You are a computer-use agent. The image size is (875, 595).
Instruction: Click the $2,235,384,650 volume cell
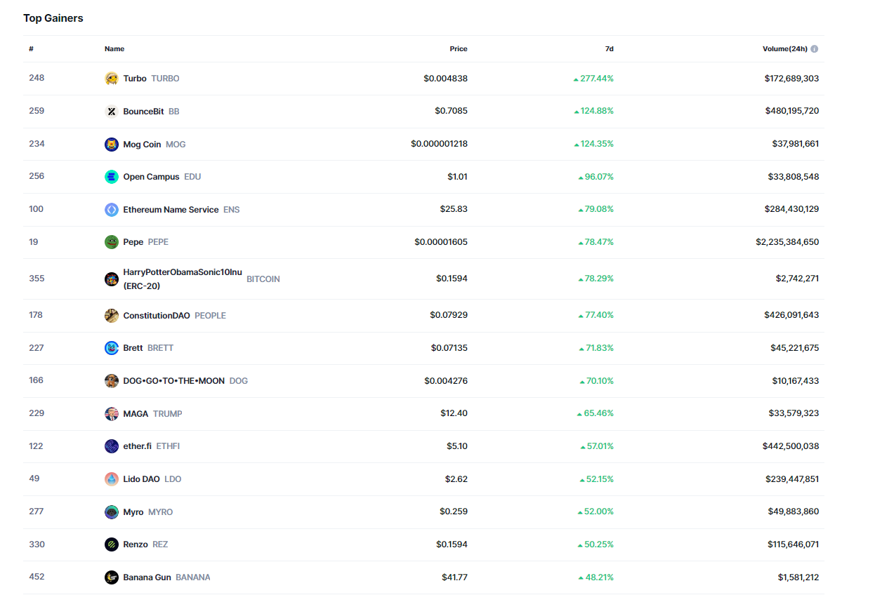787,242
